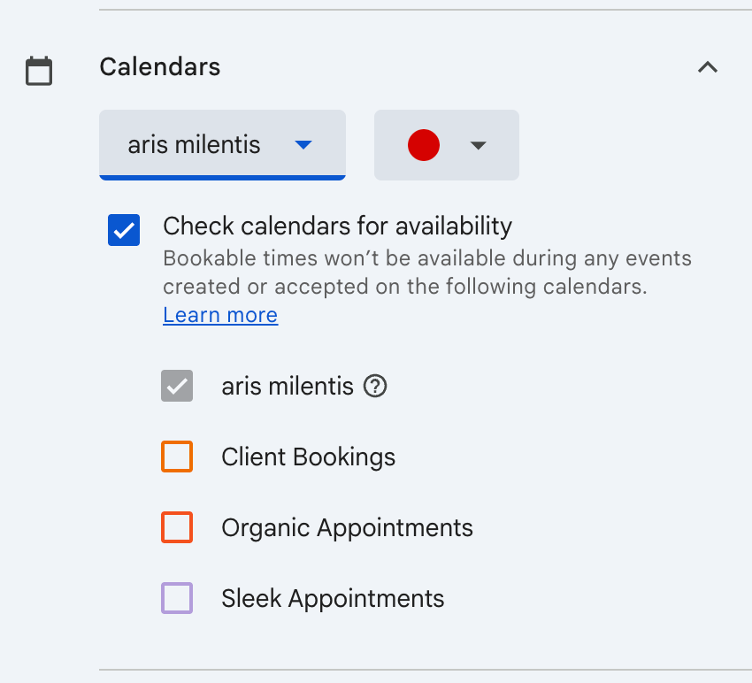Open the Learn more link
This screenshot has width=752, height=683.
(220, 316)
